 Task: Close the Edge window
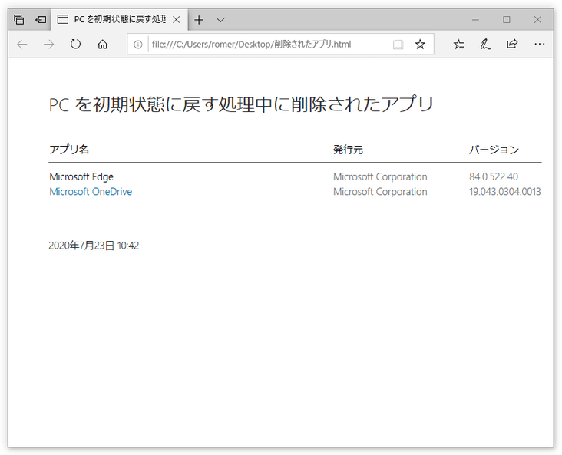click(537, 20)
